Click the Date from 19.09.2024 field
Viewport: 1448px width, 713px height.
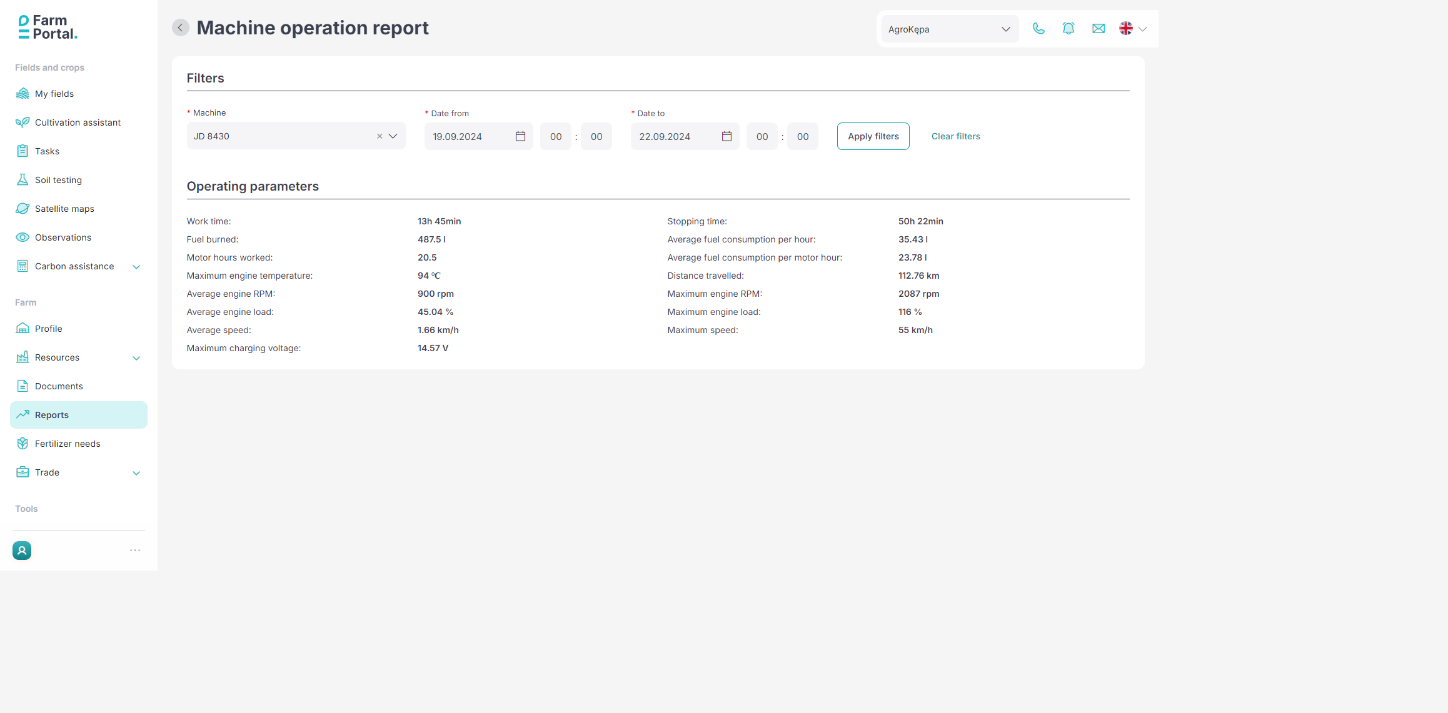coord(478,136)
